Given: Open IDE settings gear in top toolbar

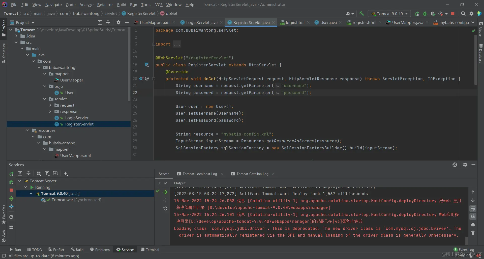Looking at the screenshot, I should pos(471,14).
